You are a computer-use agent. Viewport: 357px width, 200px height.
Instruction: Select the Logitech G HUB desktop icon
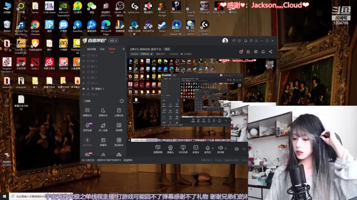click(x=205, y=28)
